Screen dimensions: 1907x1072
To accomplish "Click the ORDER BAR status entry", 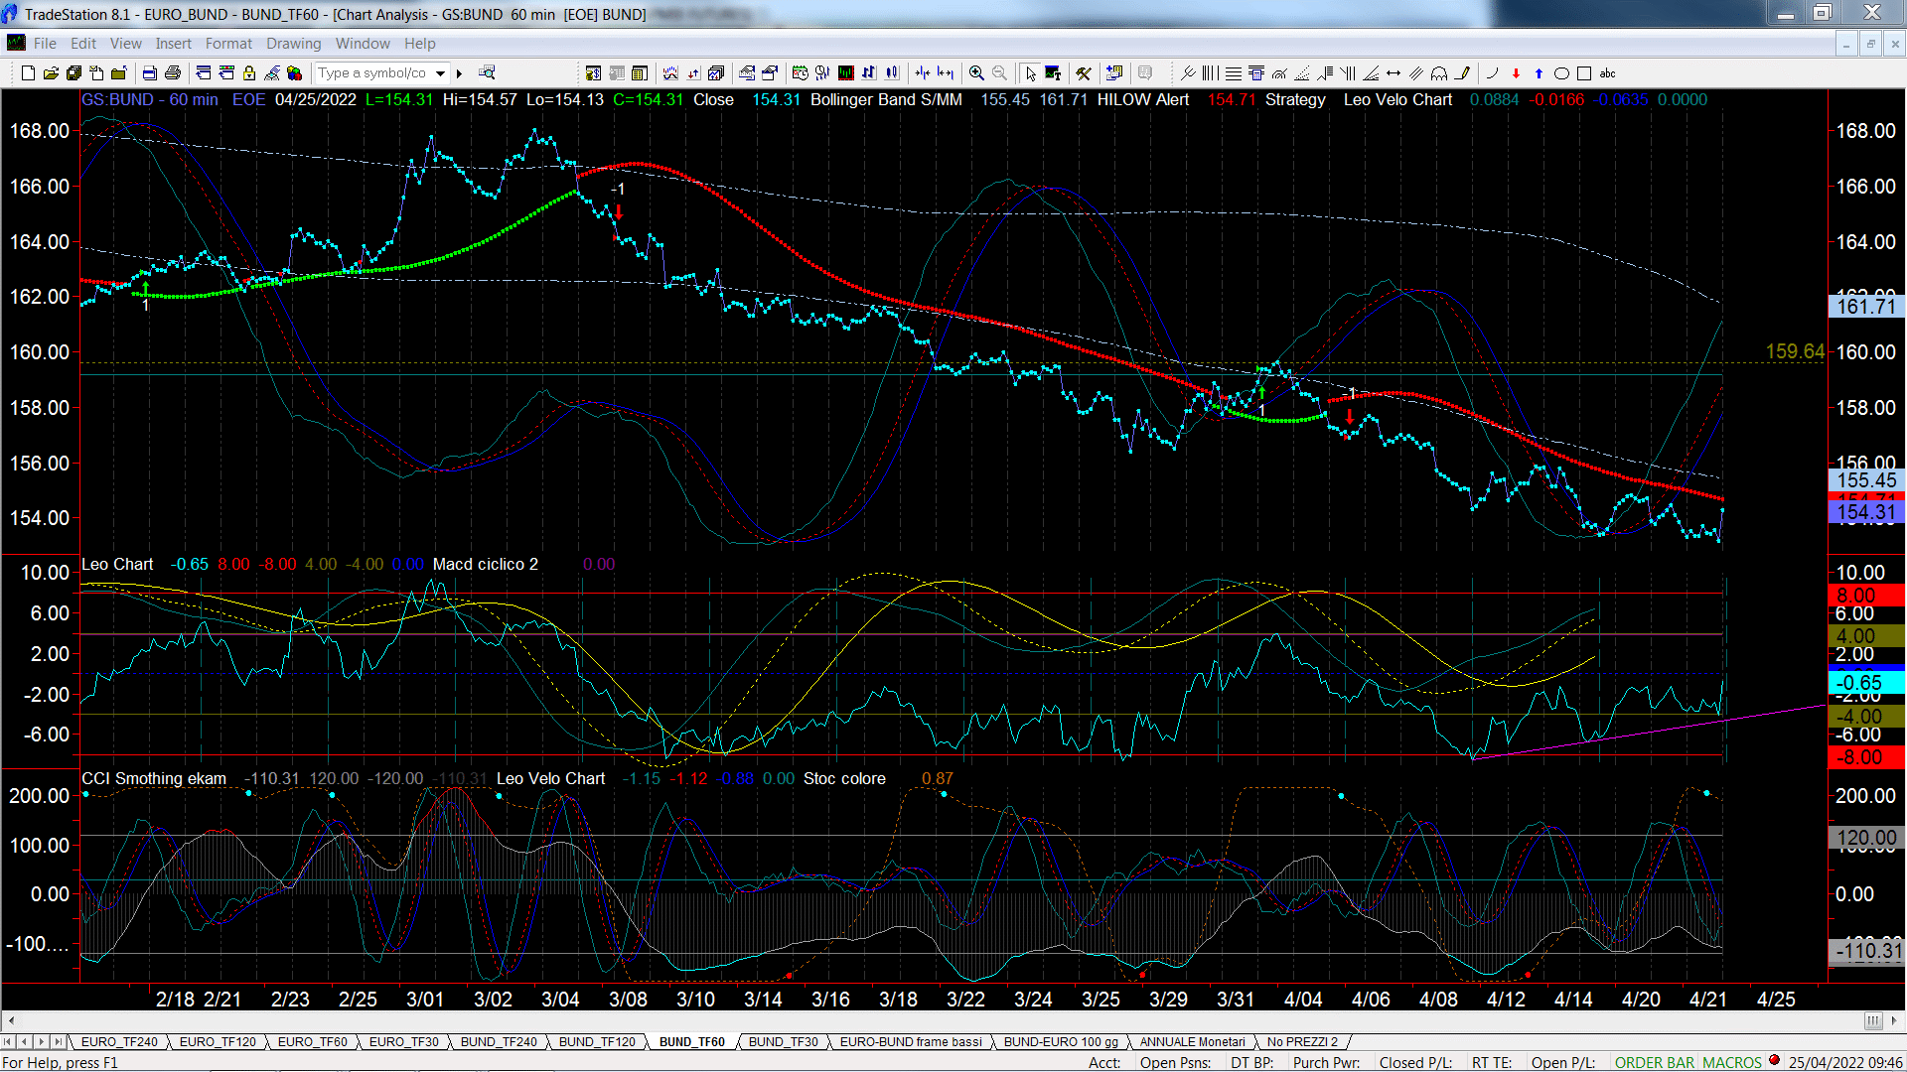I will 1655,1062.
